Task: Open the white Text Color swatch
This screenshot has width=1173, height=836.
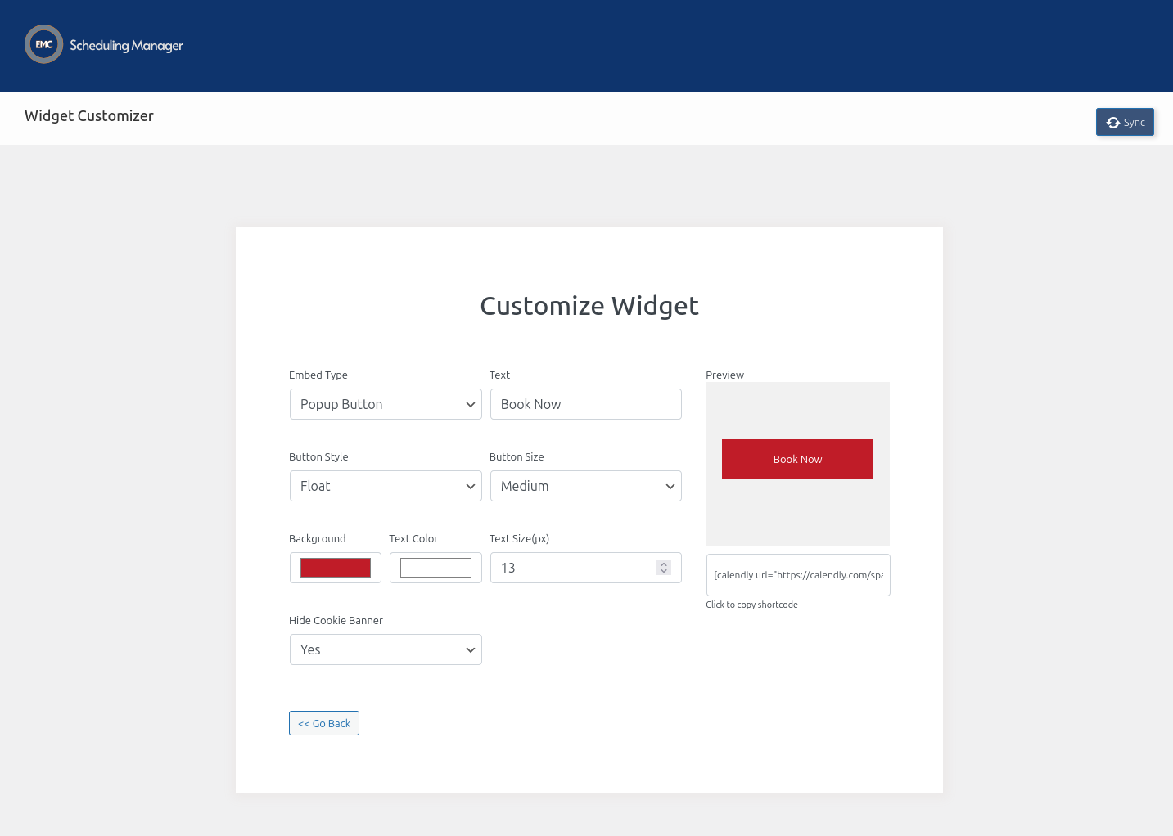Action: (435, 567)
